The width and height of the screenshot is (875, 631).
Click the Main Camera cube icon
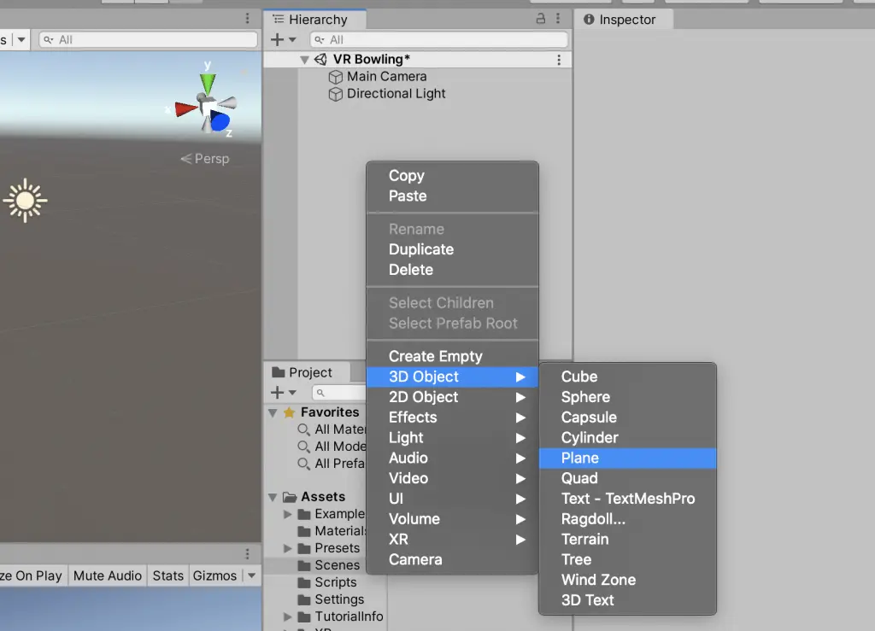[335, 77]
